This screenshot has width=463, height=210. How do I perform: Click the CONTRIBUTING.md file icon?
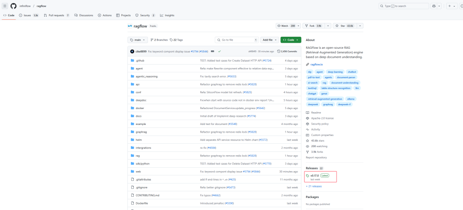point(132,195)
